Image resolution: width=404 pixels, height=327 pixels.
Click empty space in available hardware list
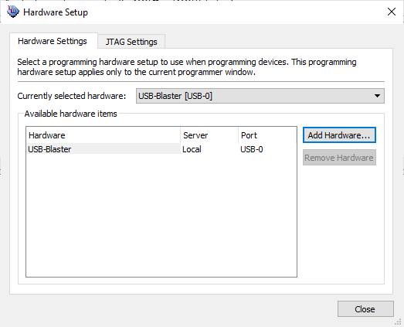(161, 214)
